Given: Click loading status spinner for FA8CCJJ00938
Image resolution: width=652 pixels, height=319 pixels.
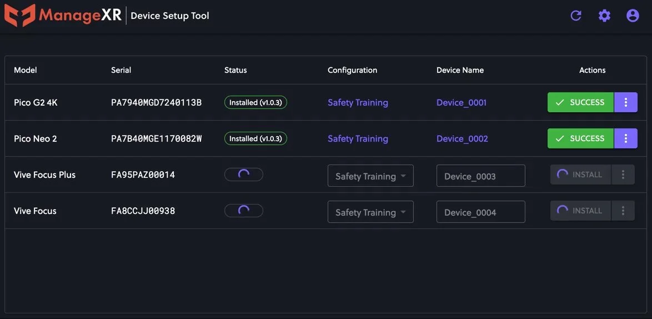Looking at the screenshot, I should coord(244,211).
